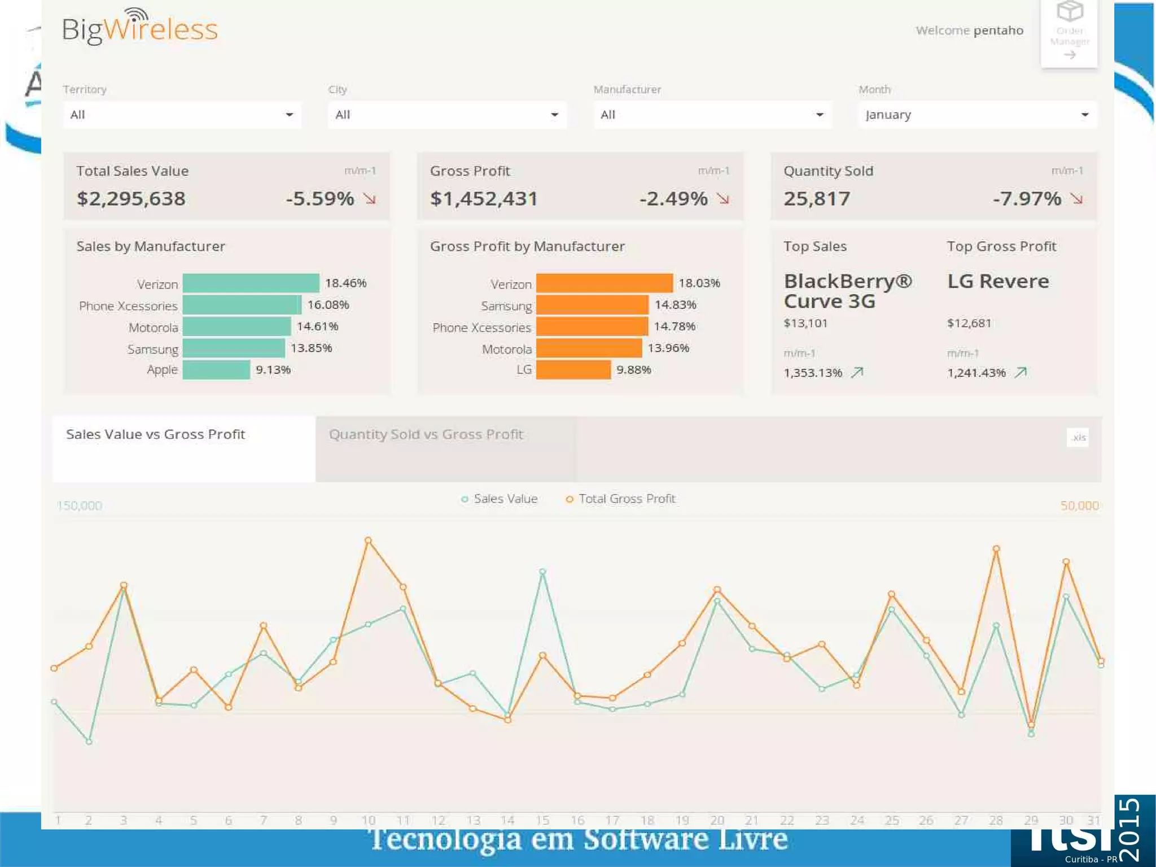Change the Month dropdown from January
Image resolution: width=1156 pixels, height=867 pixels.
(x=977, y=115)
